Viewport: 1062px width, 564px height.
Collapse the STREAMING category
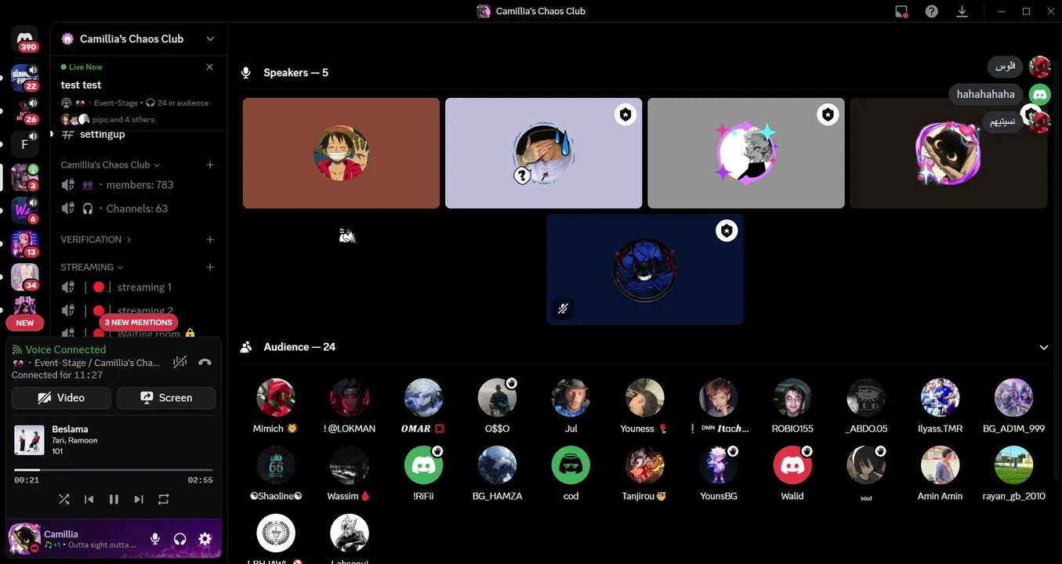coord(92,267)
